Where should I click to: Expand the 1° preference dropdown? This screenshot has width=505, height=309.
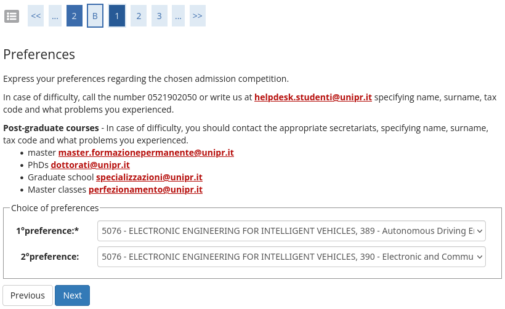click(x=291, y=231)
